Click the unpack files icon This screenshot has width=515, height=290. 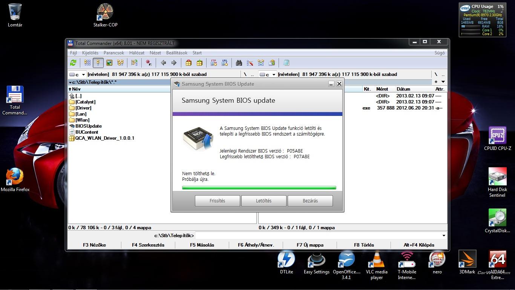(199, 63)
